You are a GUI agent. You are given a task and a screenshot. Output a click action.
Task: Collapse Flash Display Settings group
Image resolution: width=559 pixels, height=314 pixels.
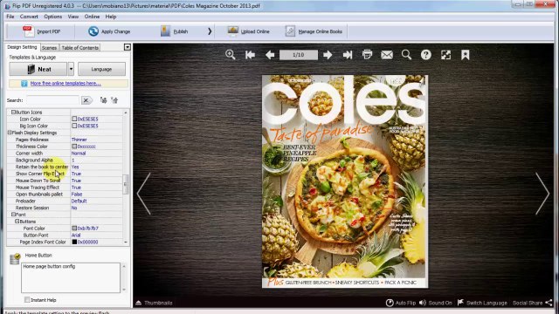pyautogui.click(x=10, y=133)
